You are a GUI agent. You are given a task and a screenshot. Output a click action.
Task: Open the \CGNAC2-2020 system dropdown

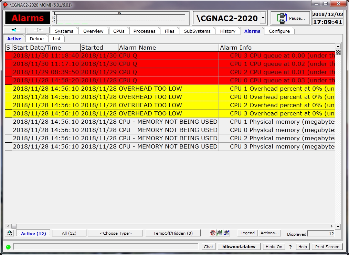[263, 18]
